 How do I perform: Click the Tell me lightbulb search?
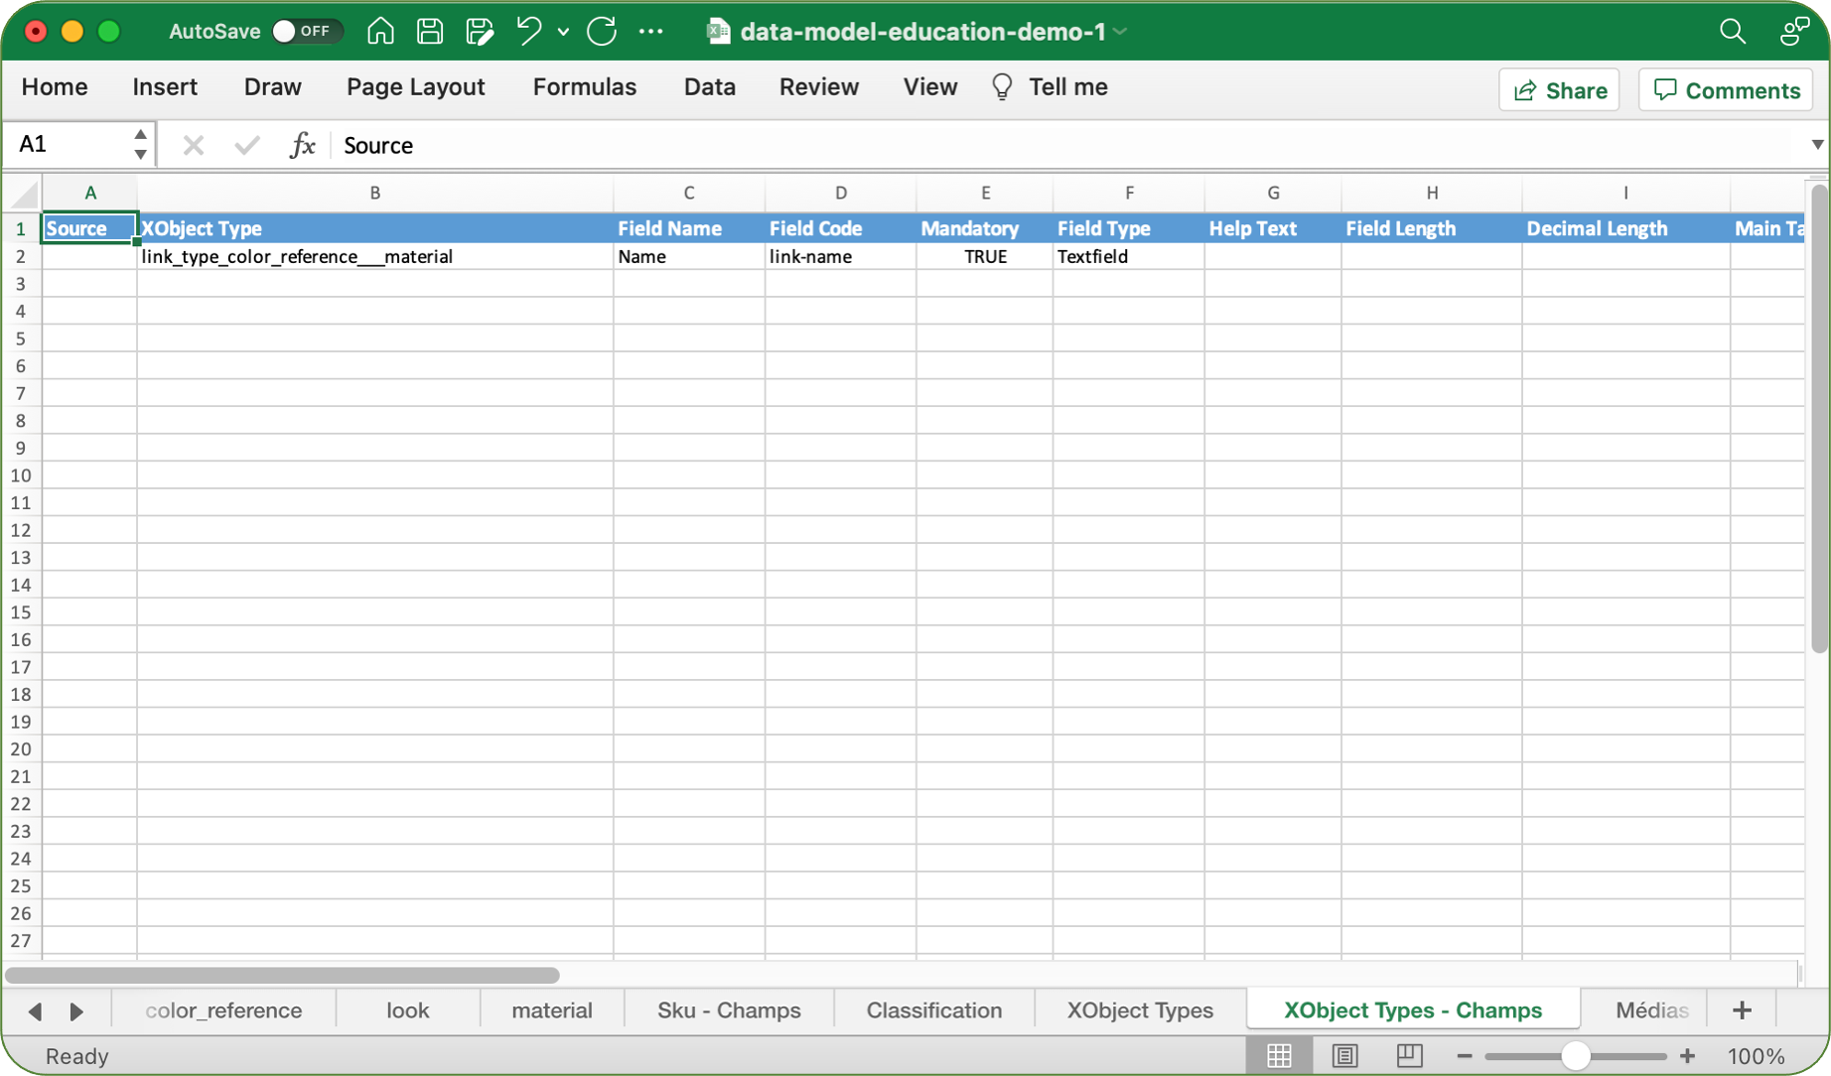(1050, 87)
